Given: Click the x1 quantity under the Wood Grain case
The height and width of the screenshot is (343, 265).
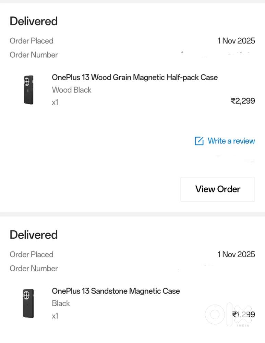Looking at the screenshot, I should click(x=55, y=102).
